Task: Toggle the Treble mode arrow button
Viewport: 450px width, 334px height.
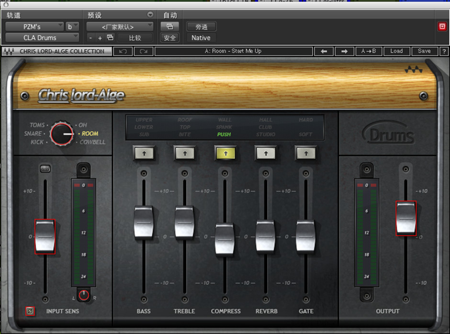Action: click(x=185, y=153)
